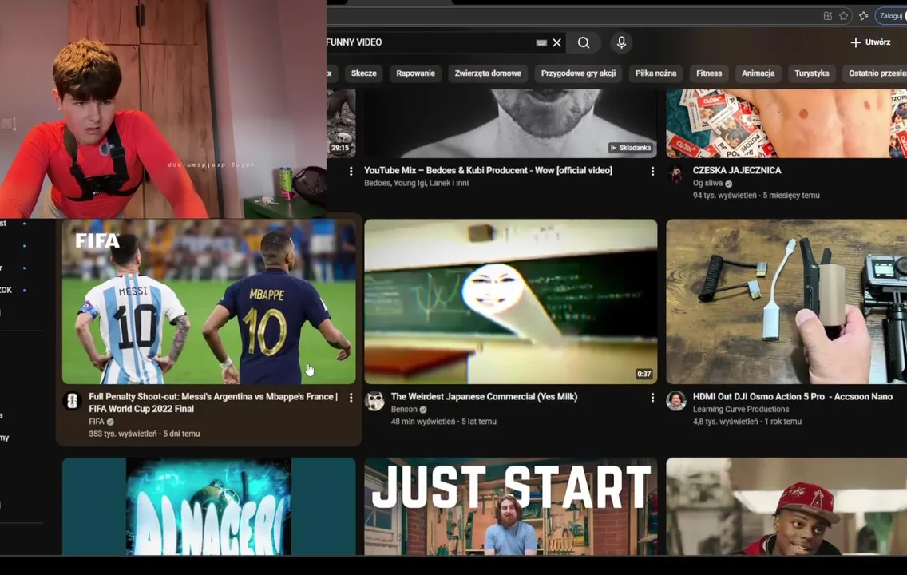Open the browser favorites list icon

864,16
